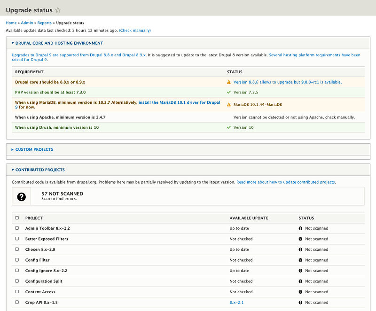
Task: Check the Content Access checkbox
Action: (x=17, y=291)
